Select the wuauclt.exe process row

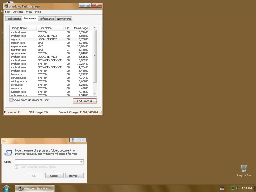(x=49, y=92)
